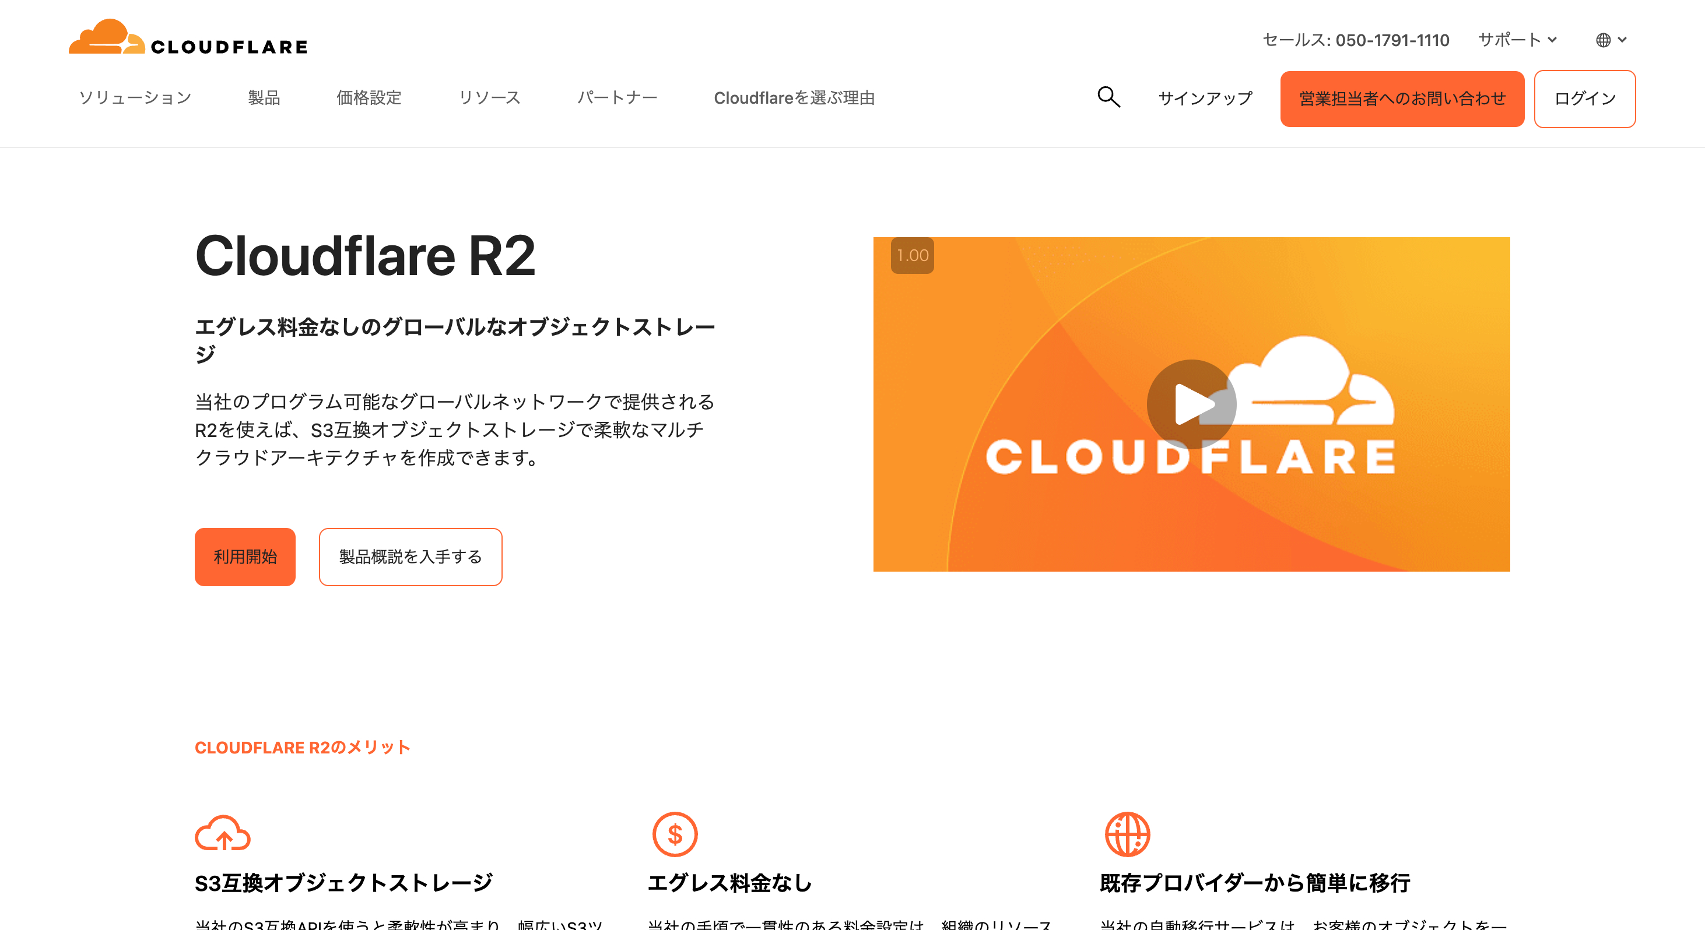Open the Cloudflareを選ぶ理由 menu
The width and height of the screenshot is (1705, 930).
(794, 98)
